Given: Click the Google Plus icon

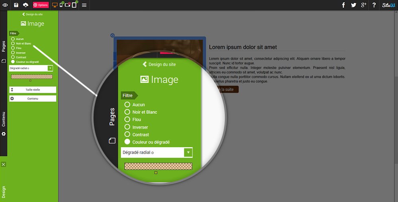Looking at the screenshot, I should (363, 5).
